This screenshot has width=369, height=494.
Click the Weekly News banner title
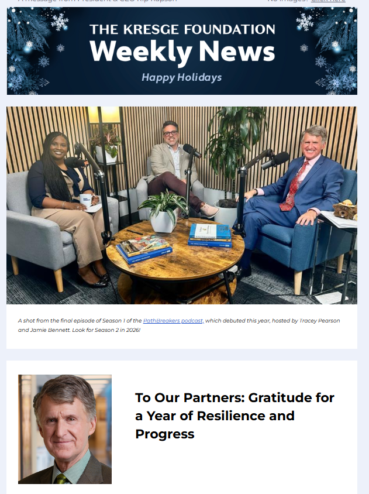182,52
